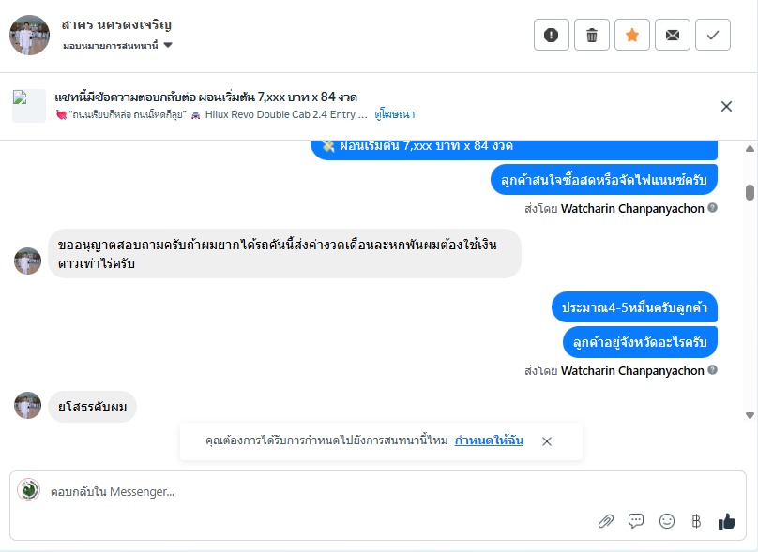Image resolution: width=758 pixels, height=552 pixels.
Task: Open the emoji picker smiley icon
Action: (667, 521)
